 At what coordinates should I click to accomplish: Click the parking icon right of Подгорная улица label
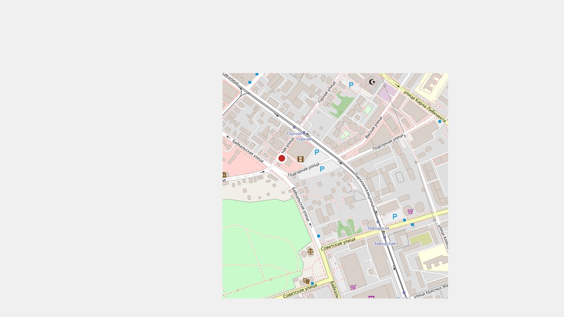(322, 169)
